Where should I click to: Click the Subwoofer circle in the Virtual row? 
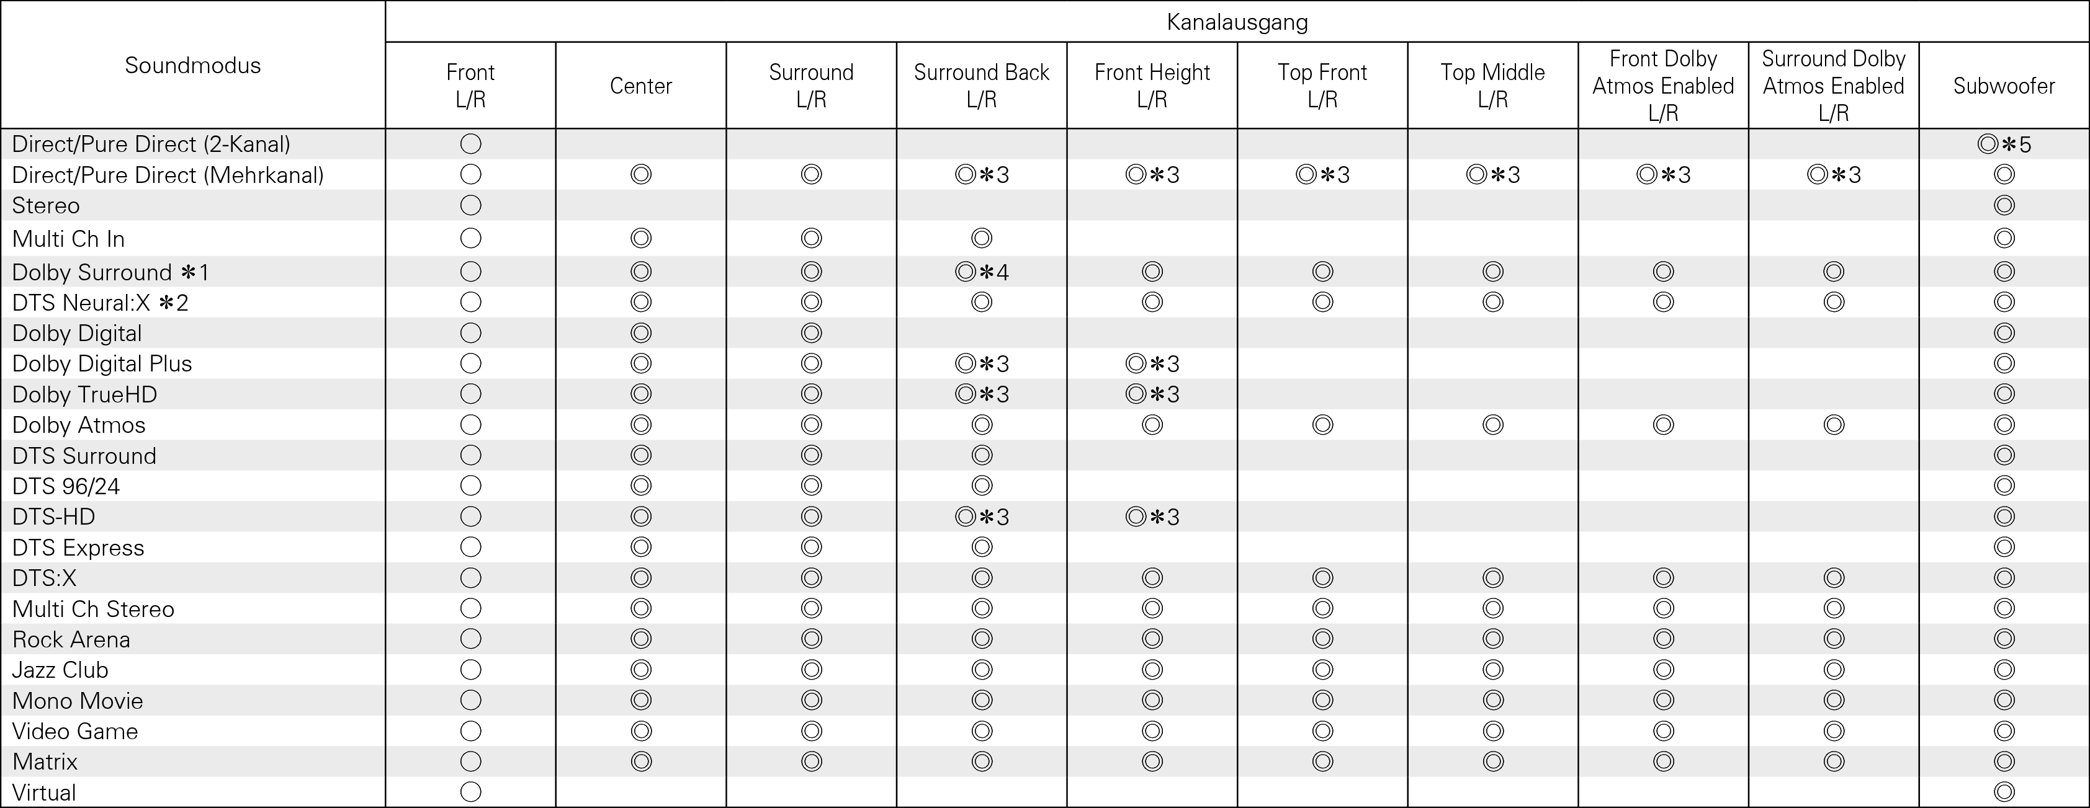2004,792
